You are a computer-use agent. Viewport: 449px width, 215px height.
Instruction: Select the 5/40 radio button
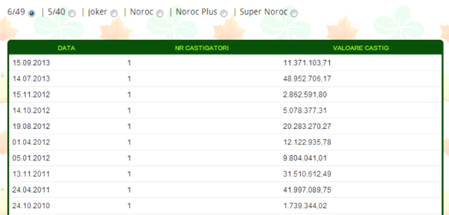tap(72, 14)
